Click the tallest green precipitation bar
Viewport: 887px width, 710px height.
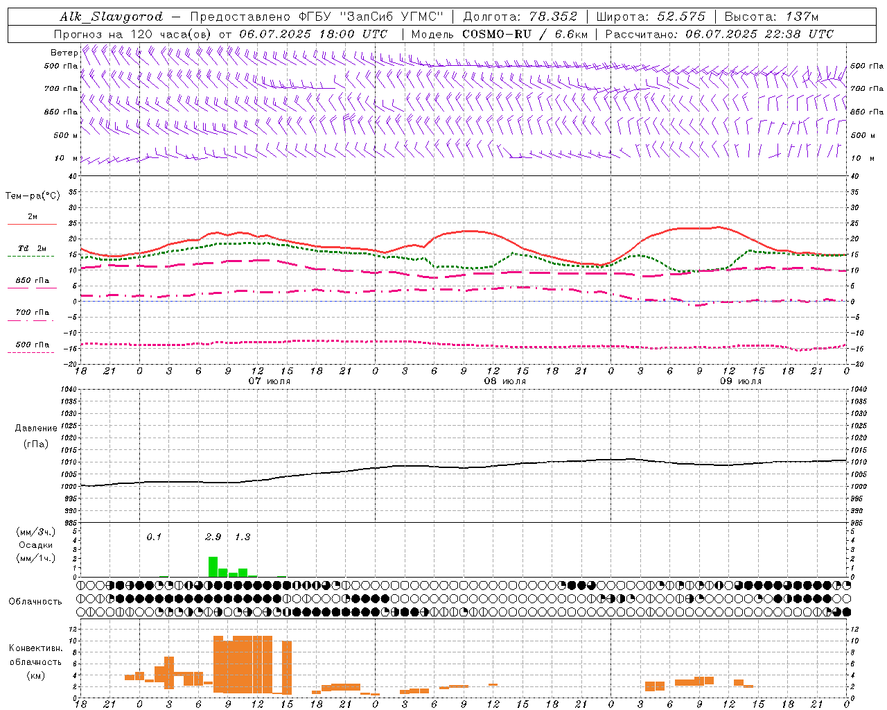coord(213,566)
